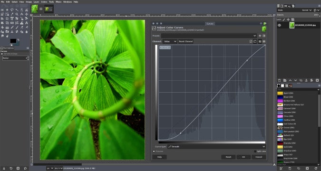The height and width of the screenshot is (171, 321).
Task: Click the upper-right control point on the curve
Action: tap(247, 60)
